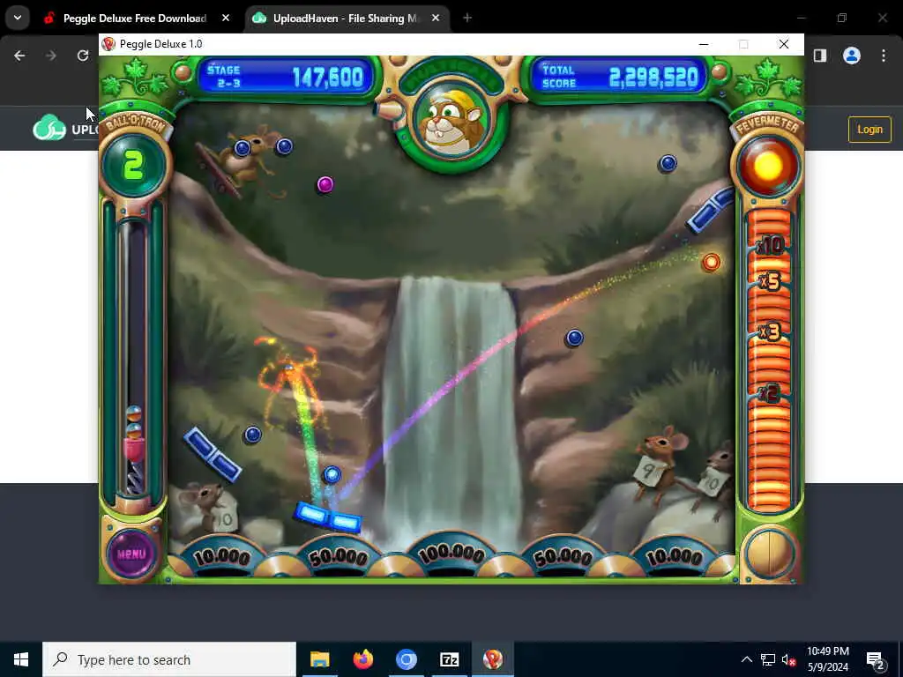Click the left 50,000 bonus slot
The height and width of the screenshot is (677, 903).
[x=338, y=557]
